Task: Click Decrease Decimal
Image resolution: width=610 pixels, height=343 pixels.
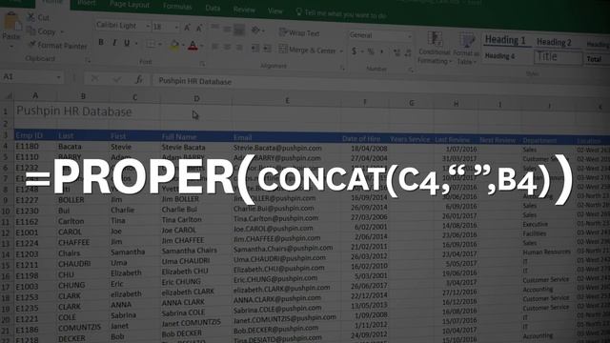Action: click(408, 53)
